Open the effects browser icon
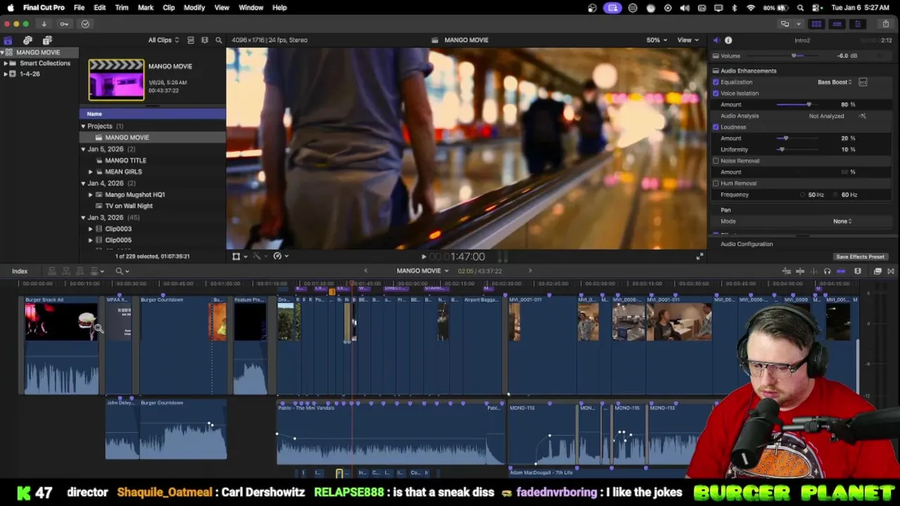The width and height of the screenshot is (900, 506). [x=877, y=271]
